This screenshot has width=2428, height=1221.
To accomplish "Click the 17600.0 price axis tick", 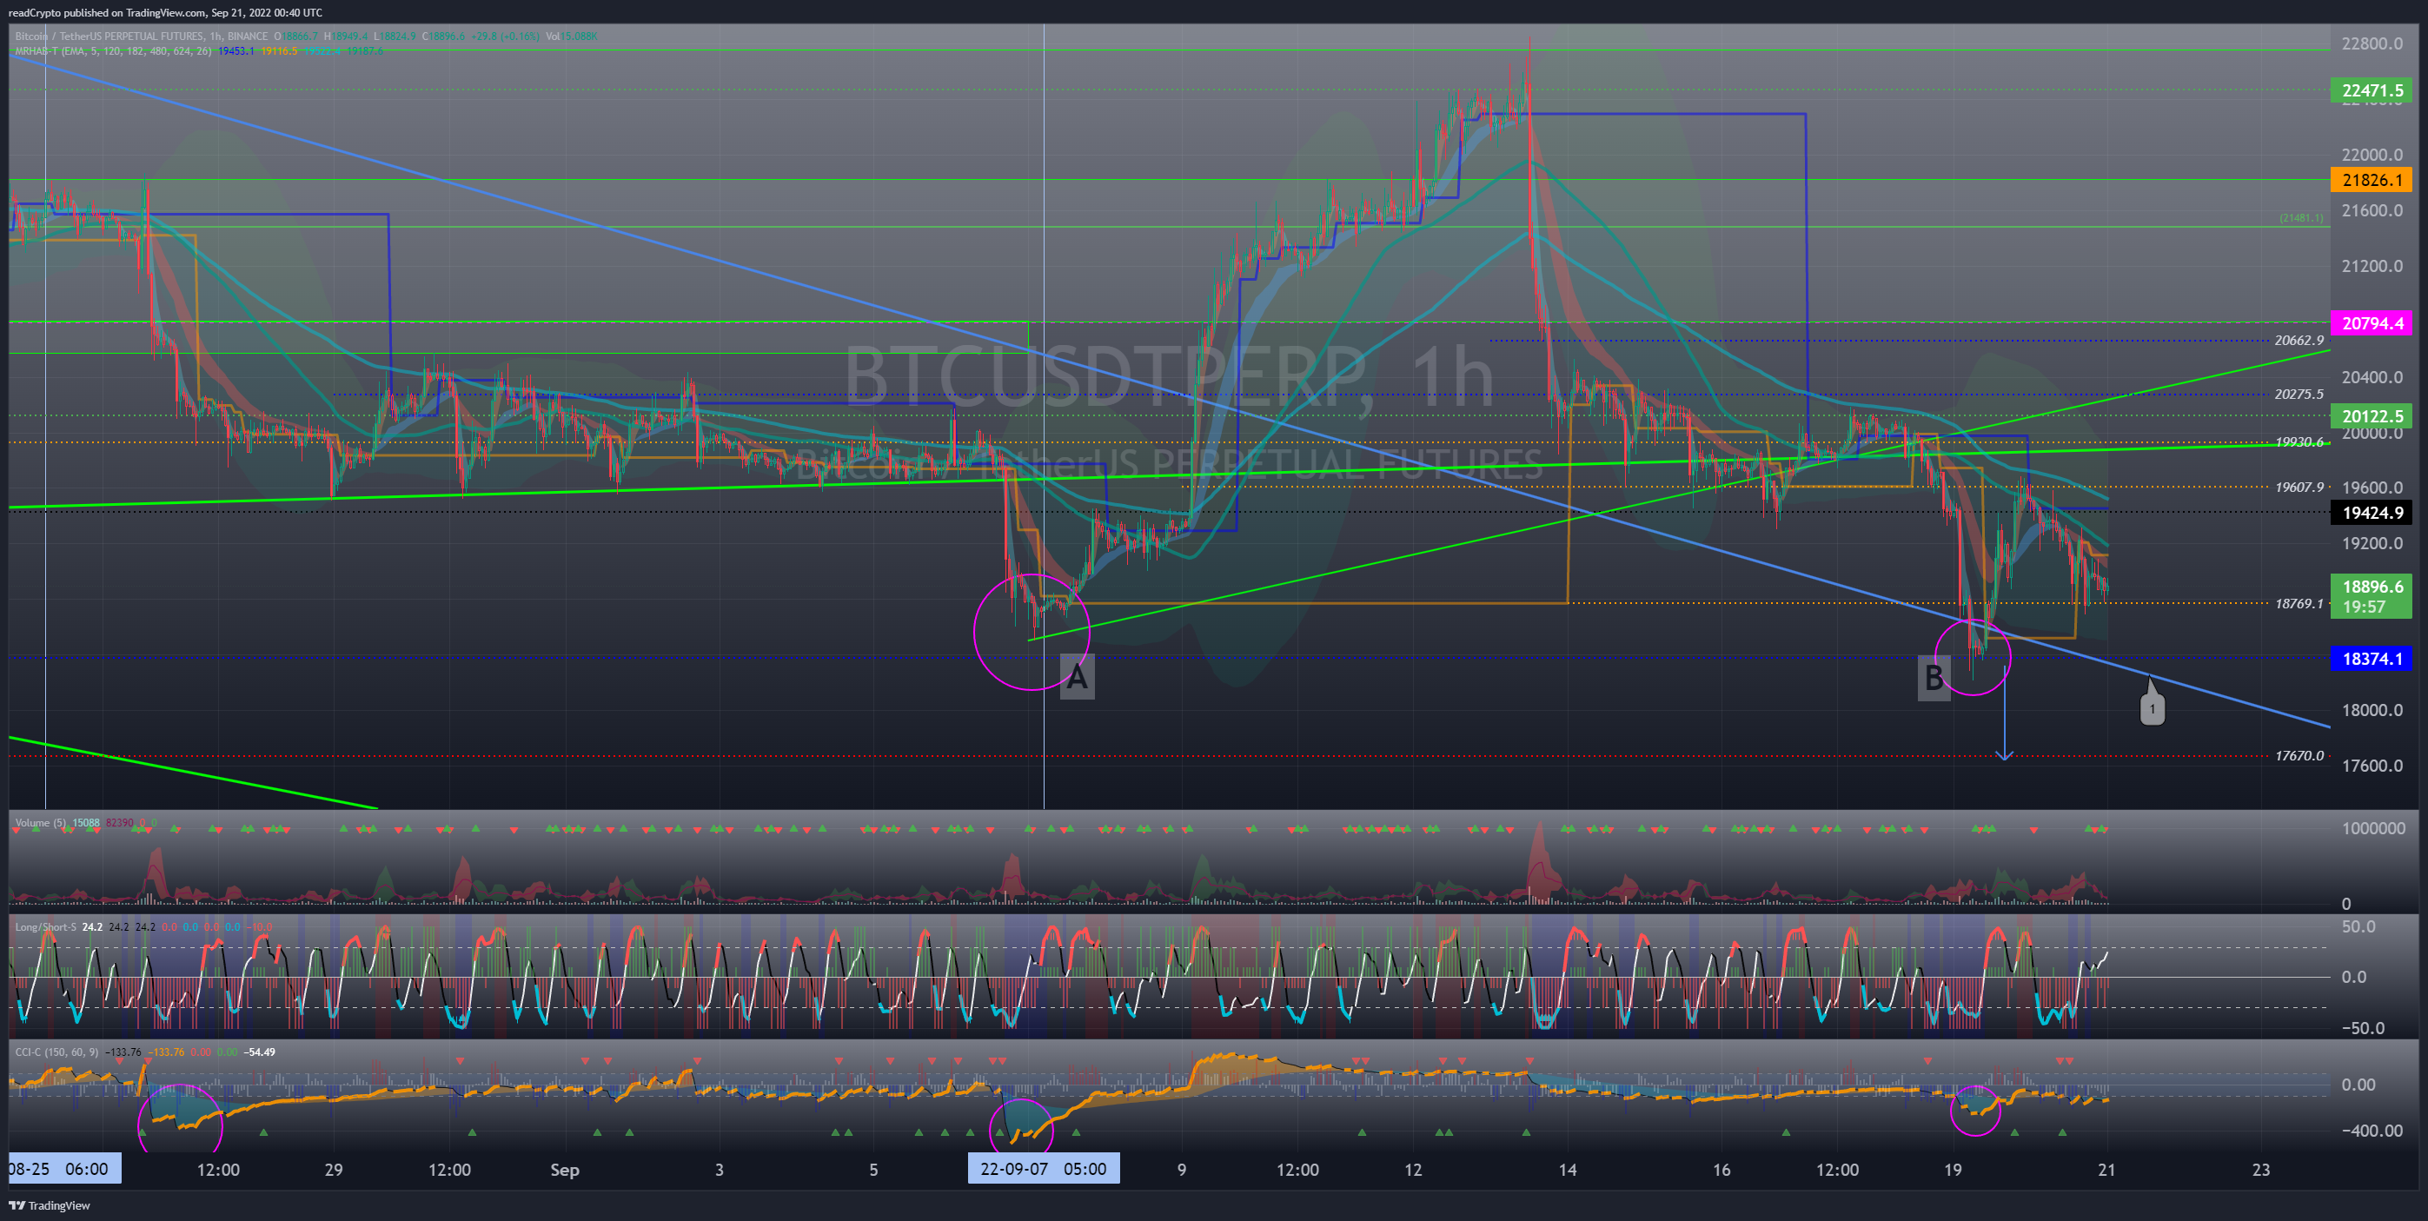I will (x=2372, y=766).
